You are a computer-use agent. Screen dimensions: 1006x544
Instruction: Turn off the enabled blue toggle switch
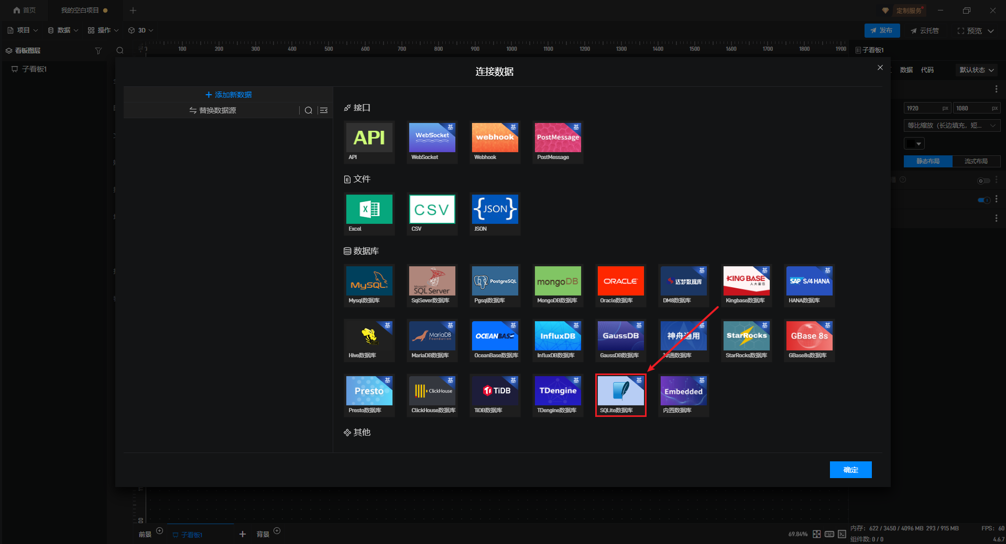[x=983, y=200]
